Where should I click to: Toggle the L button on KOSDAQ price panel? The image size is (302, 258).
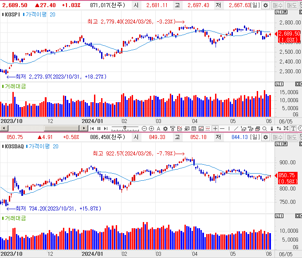point(277,144)
